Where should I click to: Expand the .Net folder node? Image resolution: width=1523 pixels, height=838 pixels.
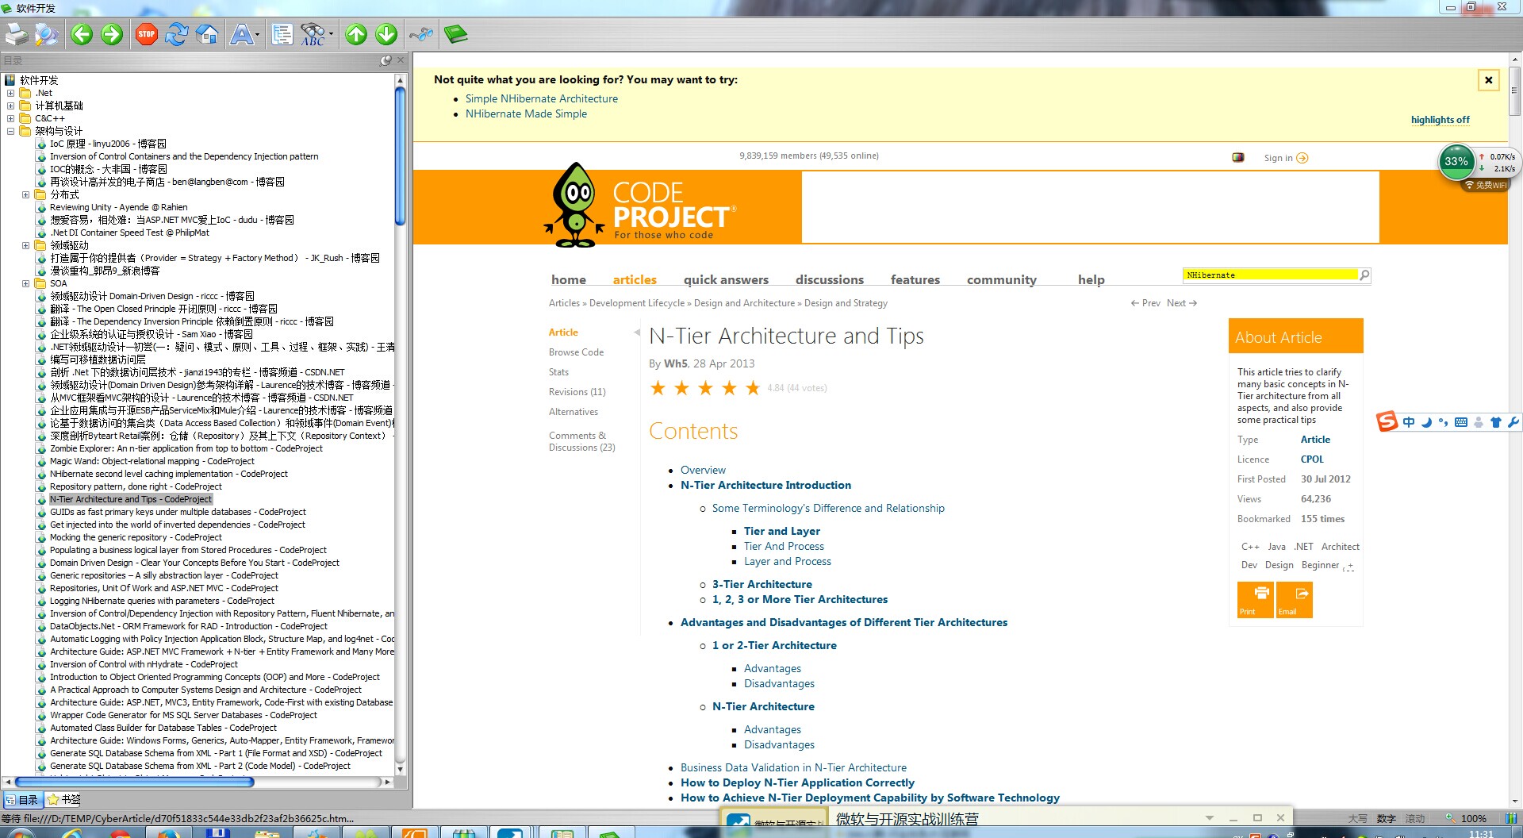click(x=10, y=93)
